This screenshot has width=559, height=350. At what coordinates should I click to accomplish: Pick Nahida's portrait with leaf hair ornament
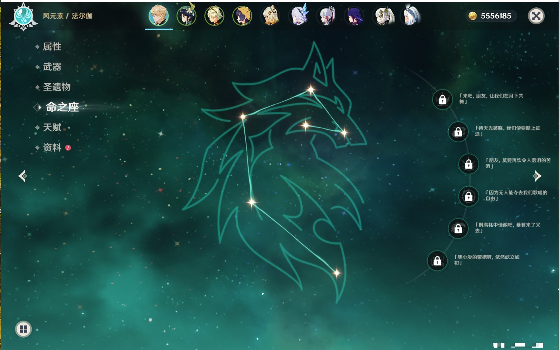382,16
